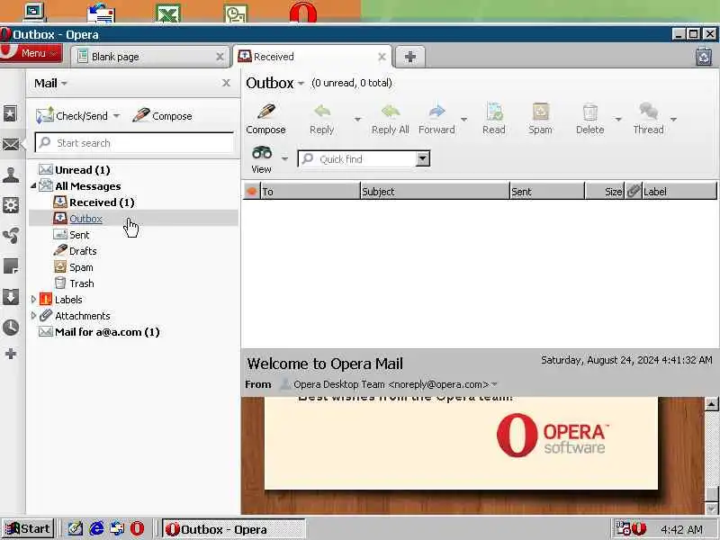The image size is (720, 540).
Task: Open the Quick find dropdown arrow
Action: (x=423, y=159)
